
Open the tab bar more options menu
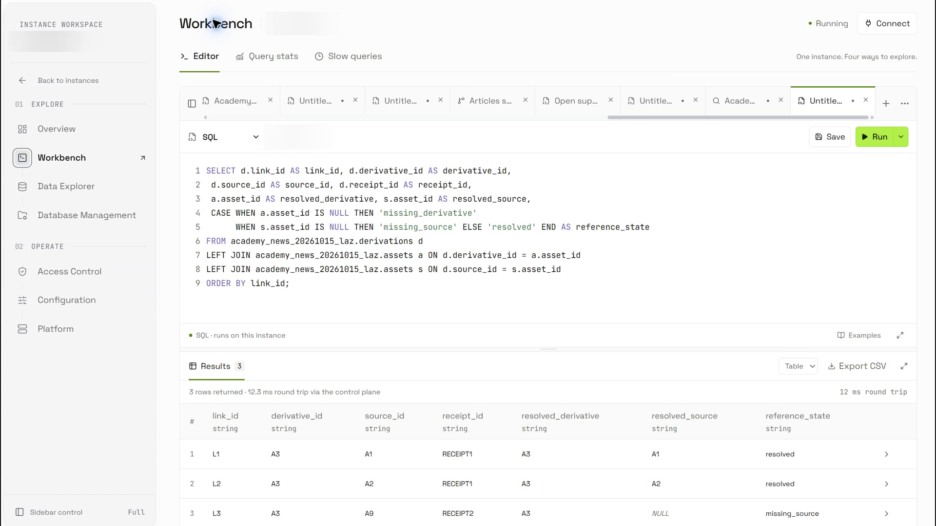[905, 103]
